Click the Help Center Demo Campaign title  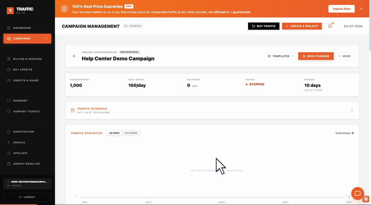pos(118,58)
